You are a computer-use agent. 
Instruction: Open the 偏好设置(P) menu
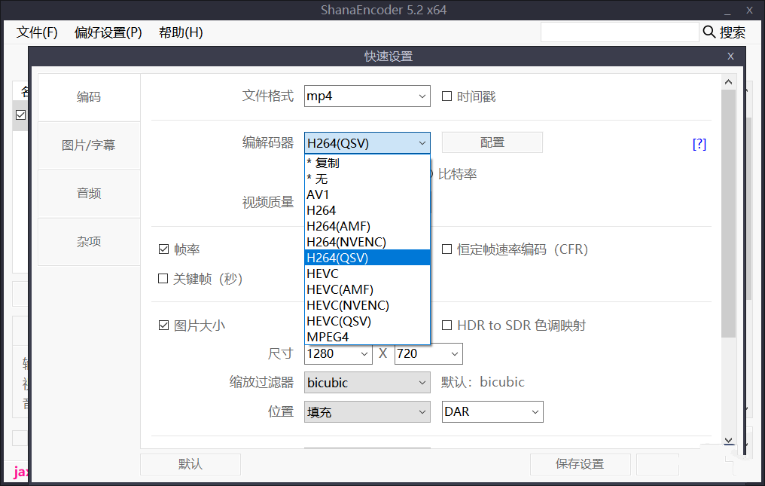(x=108, y=32)
